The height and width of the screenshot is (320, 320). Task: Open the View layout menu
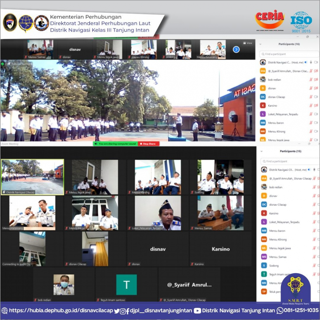248,43
